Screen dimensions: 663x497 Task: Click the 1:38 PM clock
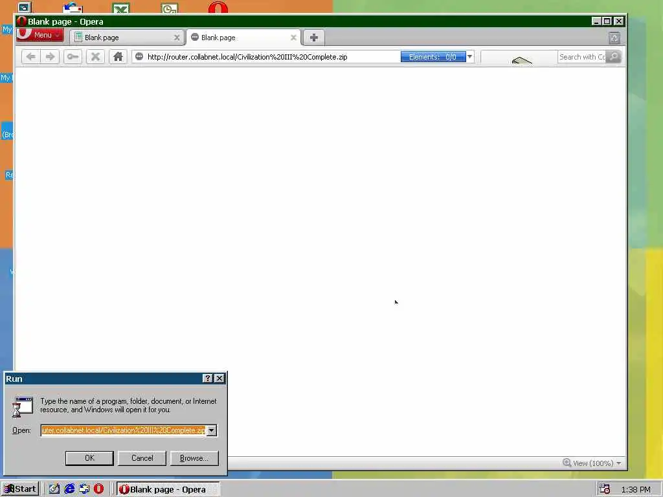tap(636, 489)
